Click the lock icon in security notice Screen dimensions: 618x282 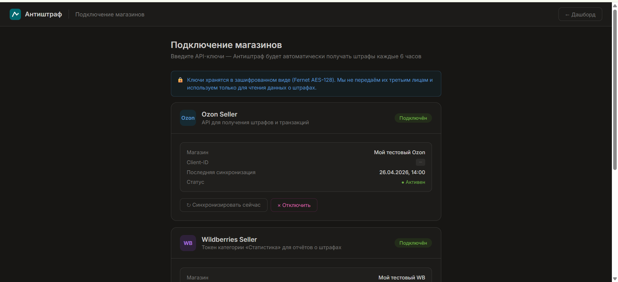pos(180,80)
